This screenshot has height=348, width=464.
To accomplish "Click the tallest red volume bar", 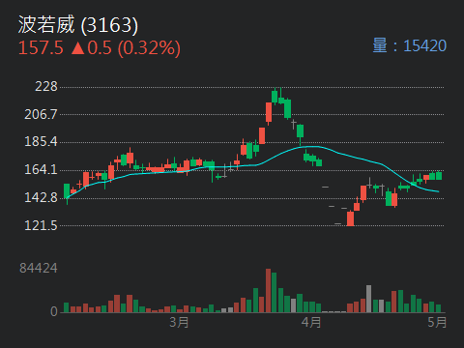I will 268,291.
